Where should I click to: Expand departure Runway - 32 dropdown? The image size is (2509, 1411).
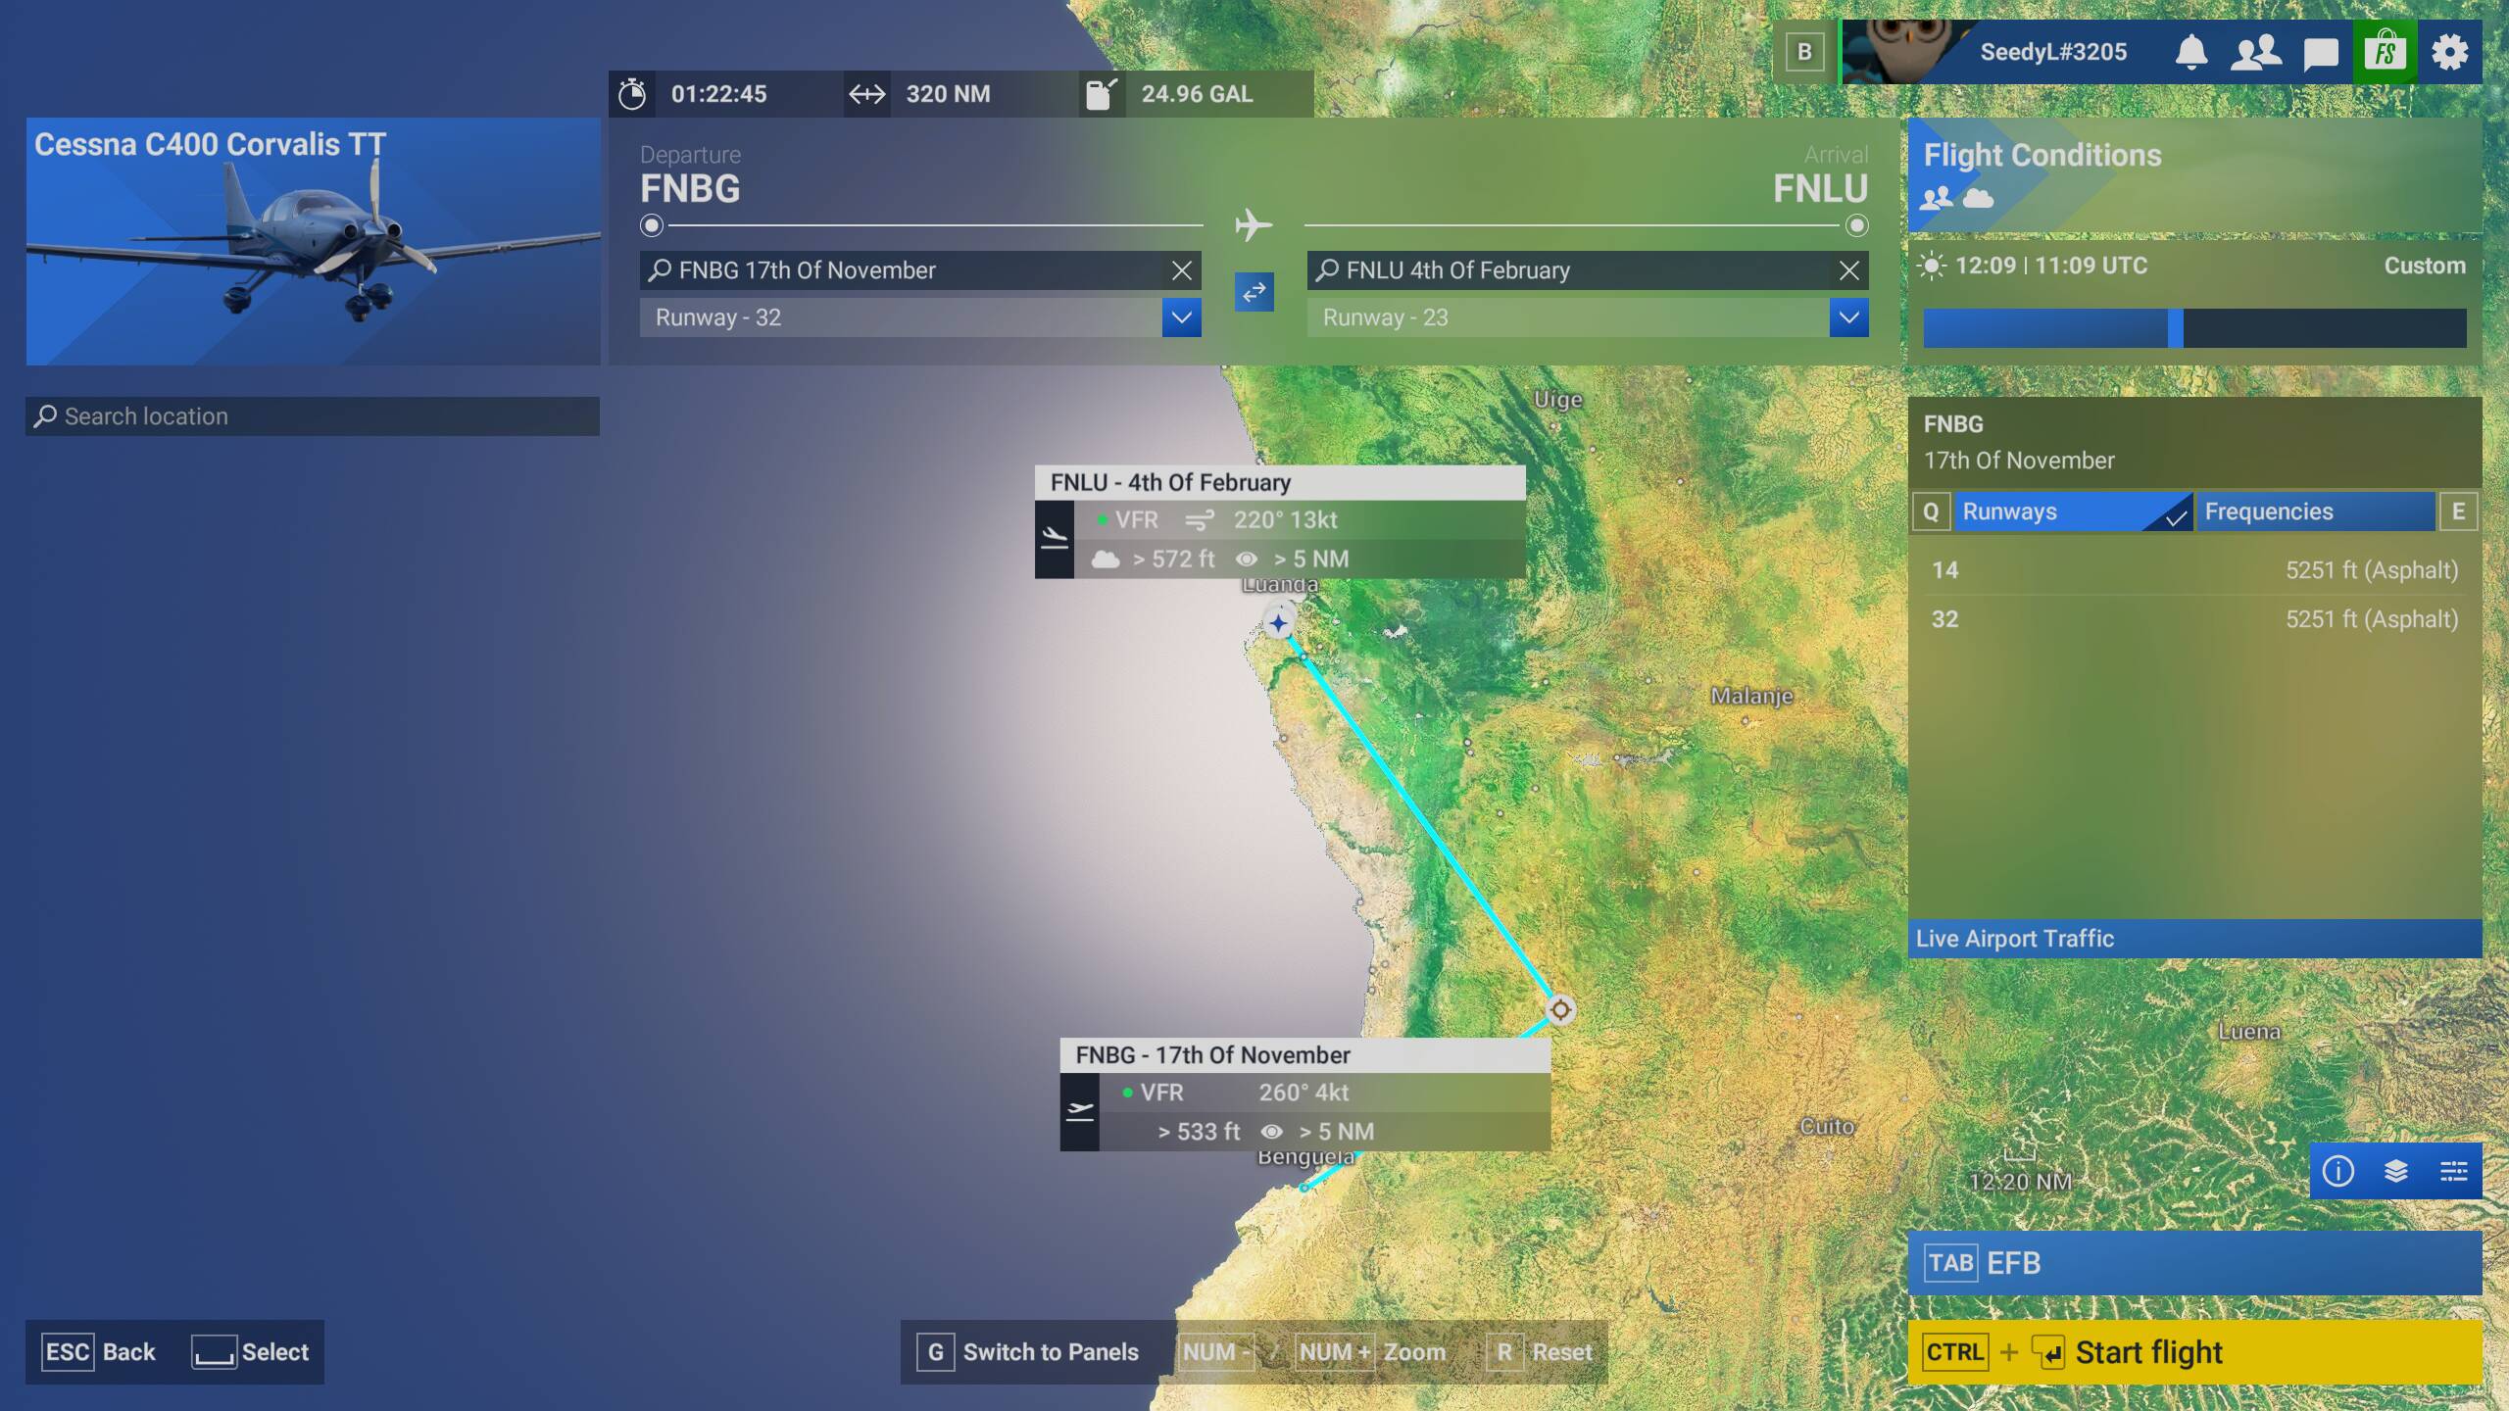point(1181,317)
